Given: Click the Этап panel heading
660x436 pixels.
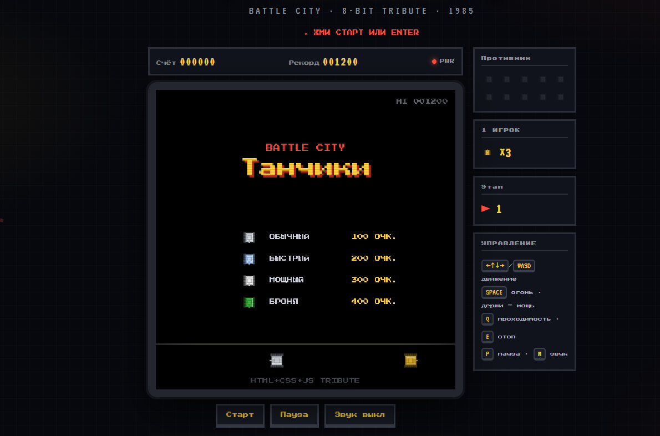Looking at the screenshot, I should point(492,186).
